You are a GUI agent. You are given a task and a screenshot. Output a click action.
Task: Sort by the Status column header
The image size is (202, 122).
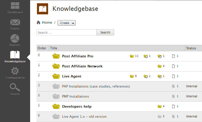pos(191,48)
